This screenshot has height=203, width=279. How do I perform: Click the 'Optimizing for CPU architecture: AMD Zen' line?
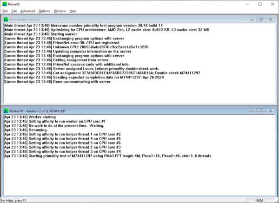[x=106, y=30]
